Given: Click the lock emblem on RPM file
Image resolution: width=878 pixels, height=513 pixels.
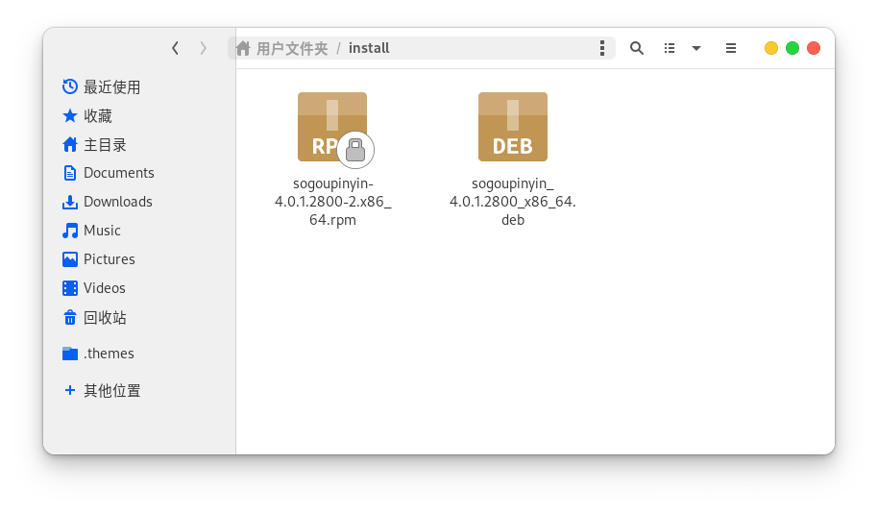Looking at the screenshot, I should 355,150.
